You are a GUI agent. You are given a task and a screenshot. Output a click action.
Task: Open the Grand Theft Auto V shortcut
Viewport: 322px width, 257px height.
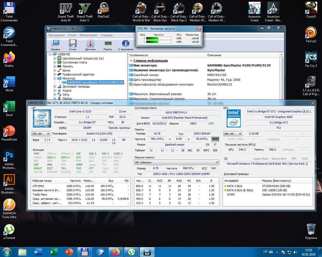point(85,12)
